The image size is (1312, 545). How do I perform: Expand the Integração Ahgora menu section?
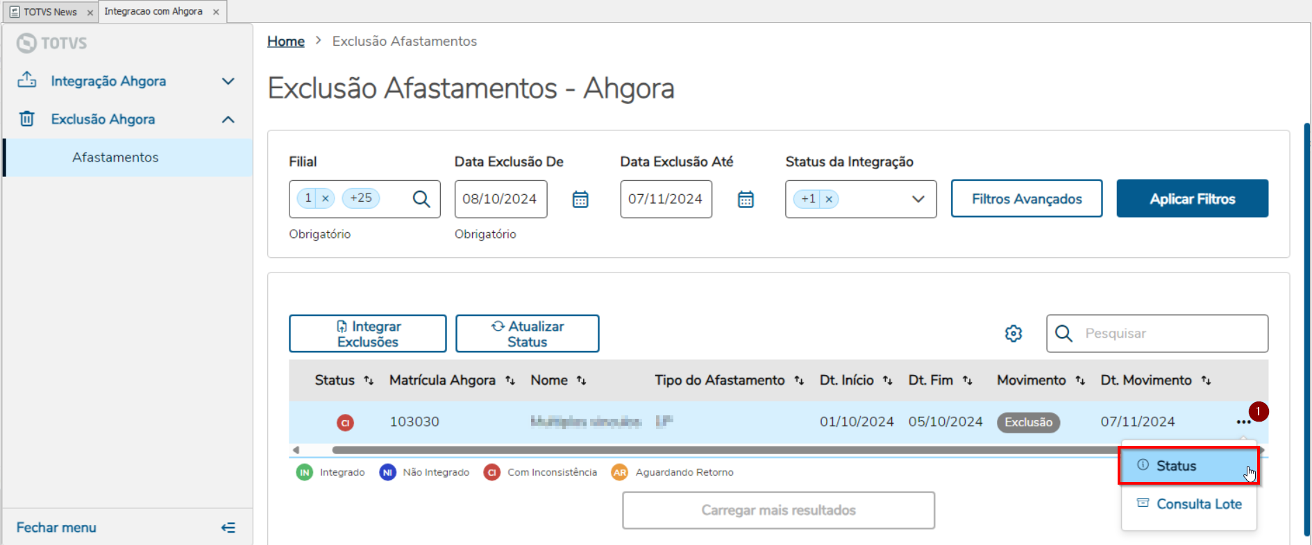228,81
